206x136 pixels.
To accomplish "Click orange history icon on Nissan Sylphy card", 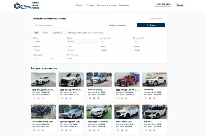I will [x=90, y=98].
